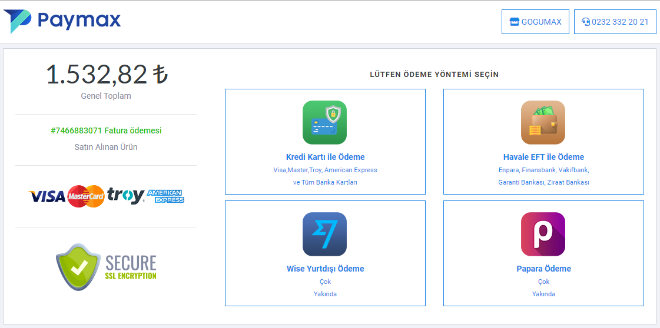Choose Havale EFT ile Ödeme
This screenshot has width=660, height=328.
pos(543,157)
